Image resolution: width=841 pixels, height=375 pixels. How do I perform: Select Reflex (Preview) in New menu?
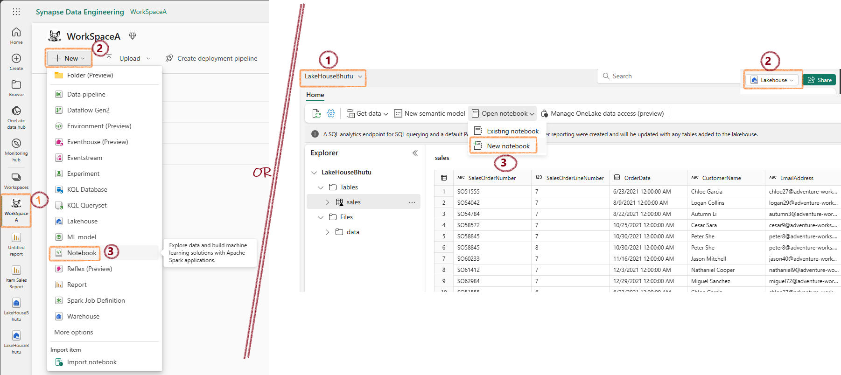pyautogui.click(x=105, y=269)
